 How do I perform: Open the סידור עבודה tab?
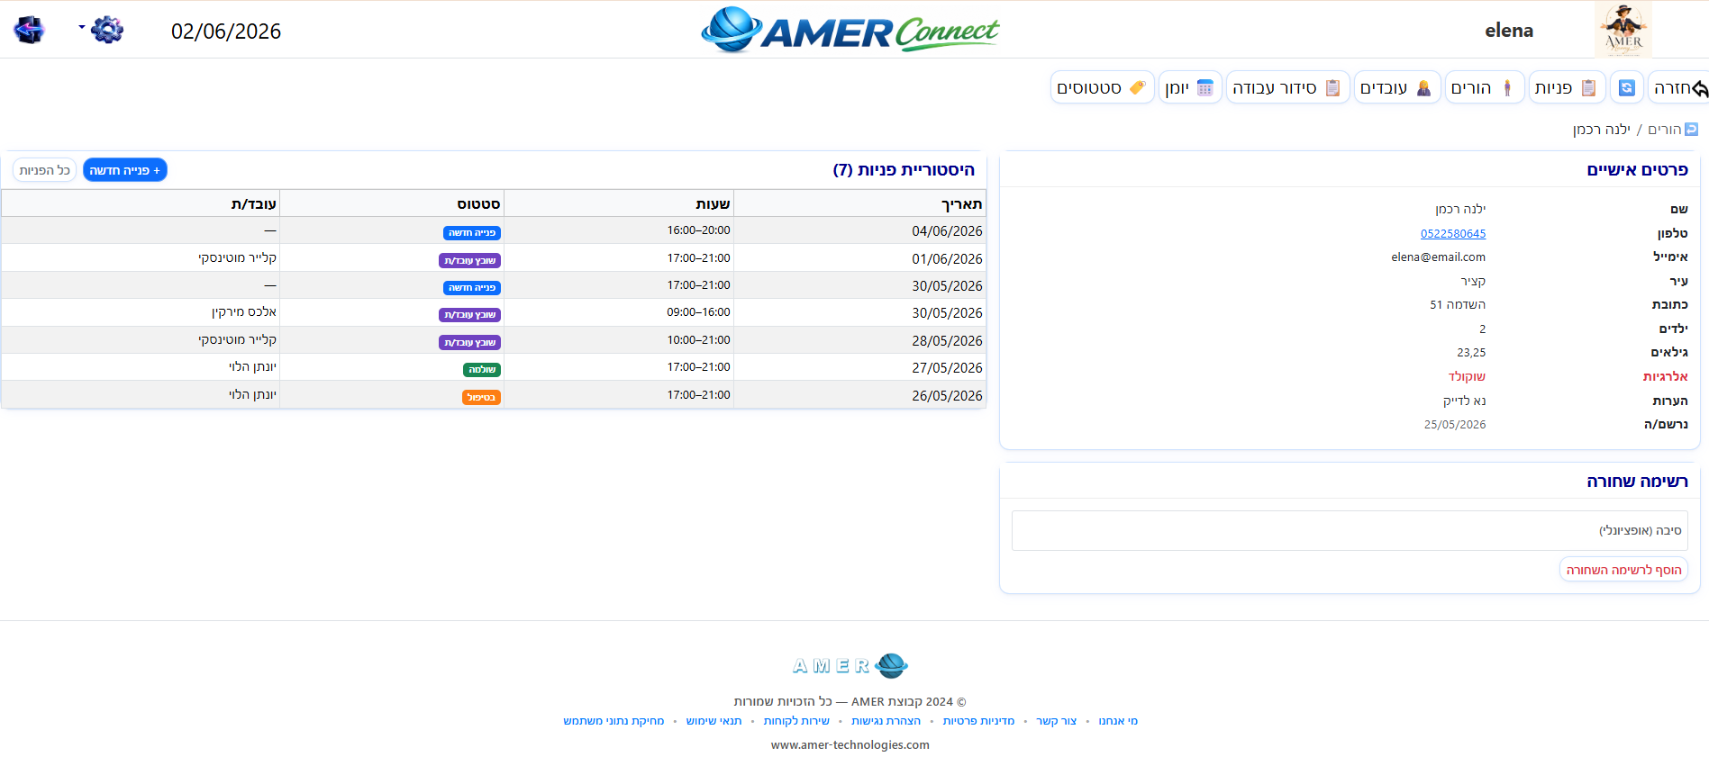pos(1287,87)
